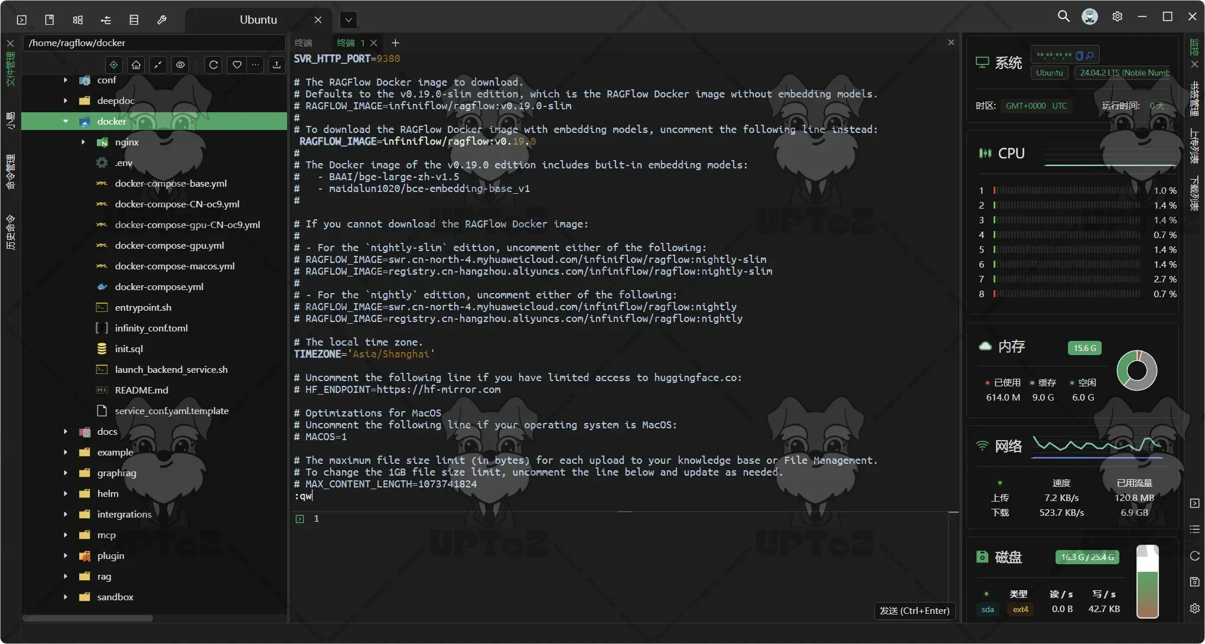Close the 终端 1 tab
The image size is (1205, 644).
[x=373, y=43]
